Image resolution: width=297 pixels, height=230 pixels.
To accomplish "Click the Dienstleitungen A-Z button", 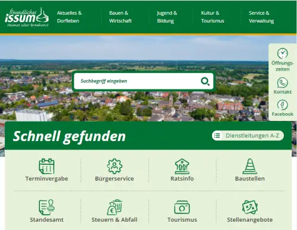I will [x=248, y=136].
